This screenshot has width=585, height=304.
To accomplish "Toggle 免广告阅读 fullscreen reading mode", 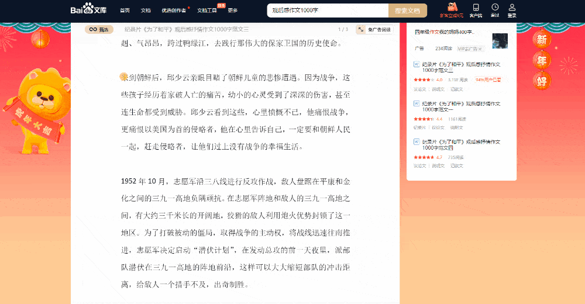I will [374, 29].
